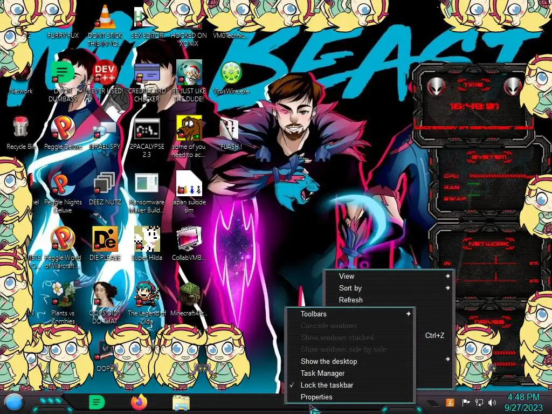Image resolution: width=552 pixels, height=414 pixels.
Task: Expand the Toolbars submenu
Action: click(x=350, y=314)
